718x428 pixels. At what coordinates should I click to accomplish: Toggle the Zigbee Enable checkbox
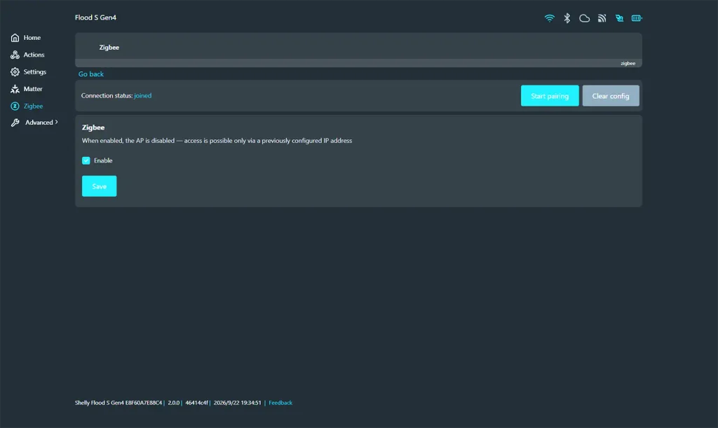(86, 160)
